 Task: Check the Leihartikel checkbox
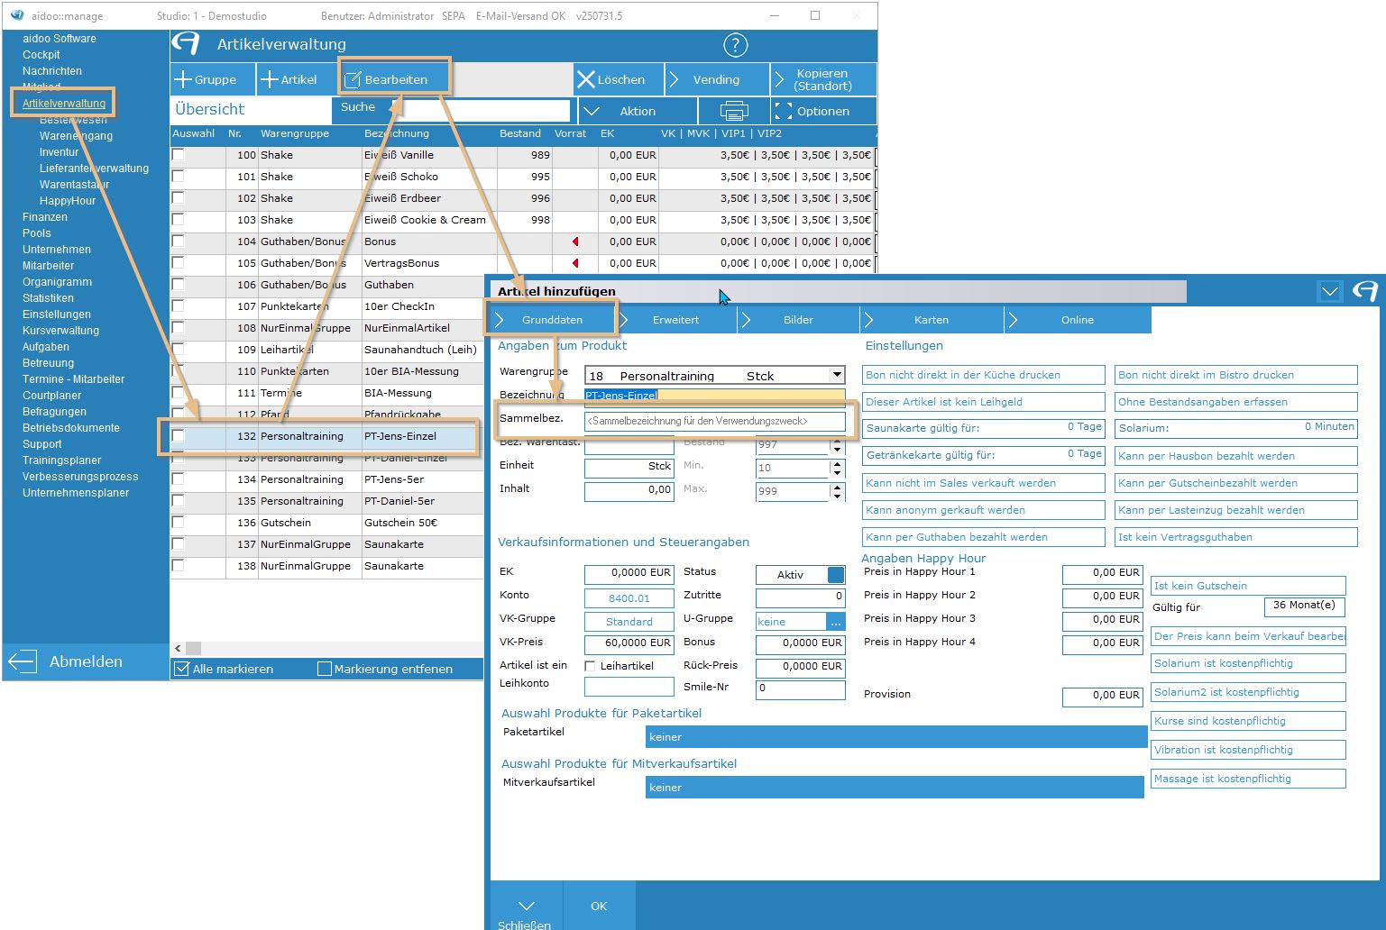tap(590, 666)
